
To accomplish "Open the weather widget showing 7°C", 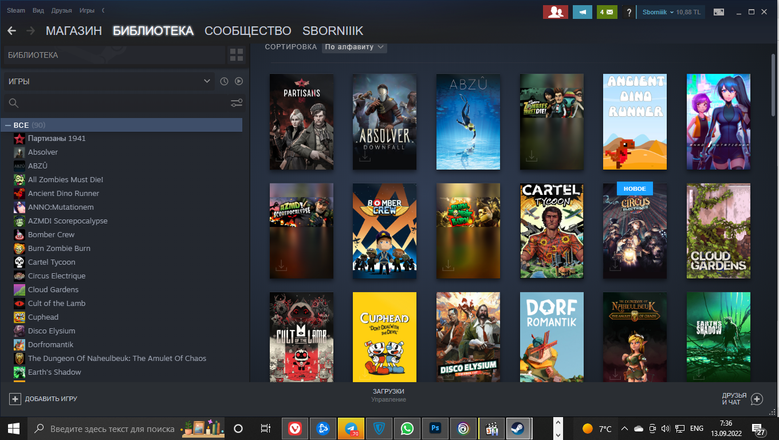I will click(x=597, y=429).
